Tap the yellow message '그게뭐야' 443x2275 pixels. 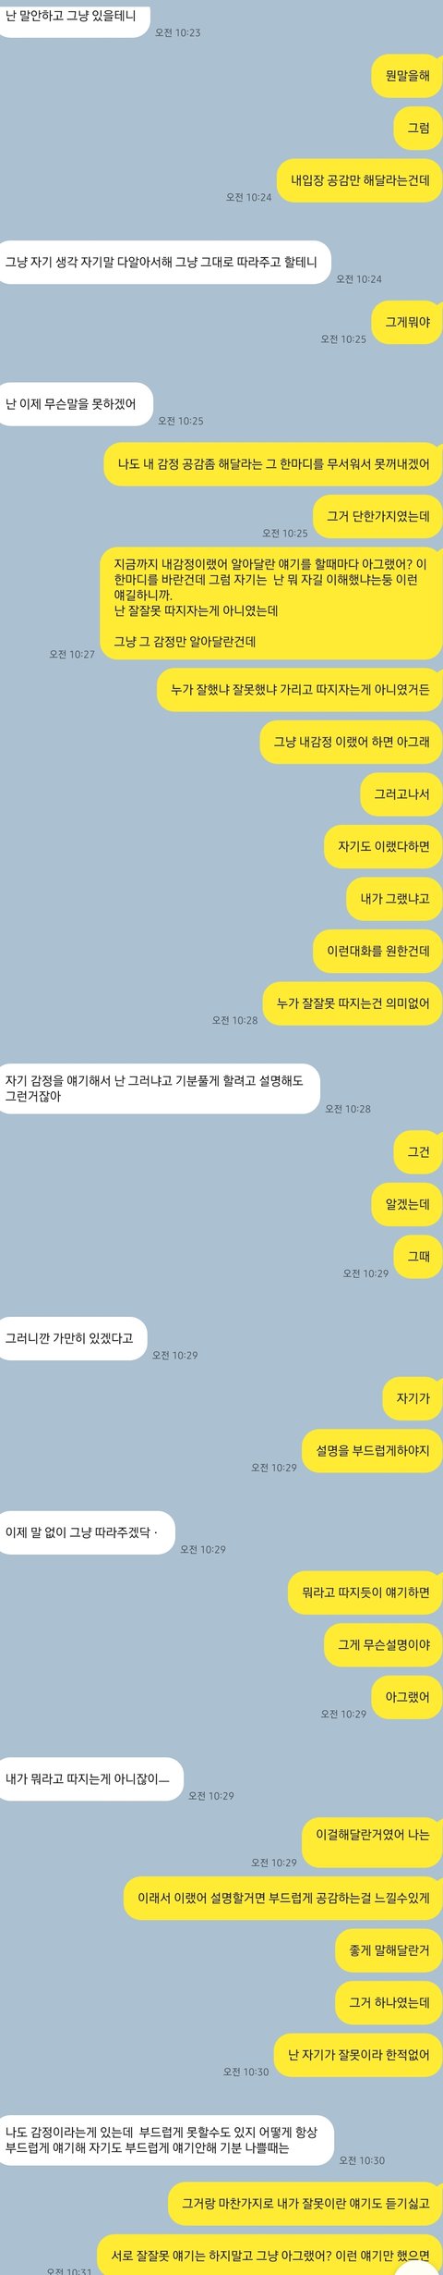click(407, 323)
